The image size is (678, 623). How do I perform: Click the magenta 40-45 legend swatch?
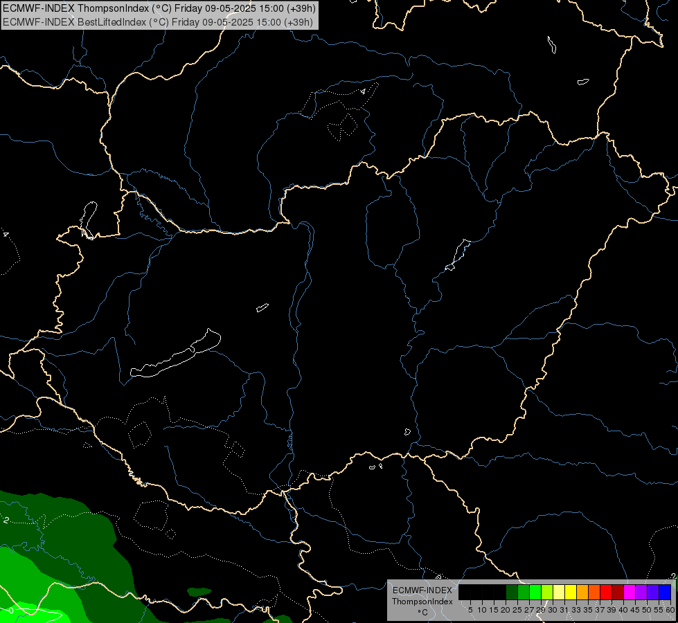(630, 592)
